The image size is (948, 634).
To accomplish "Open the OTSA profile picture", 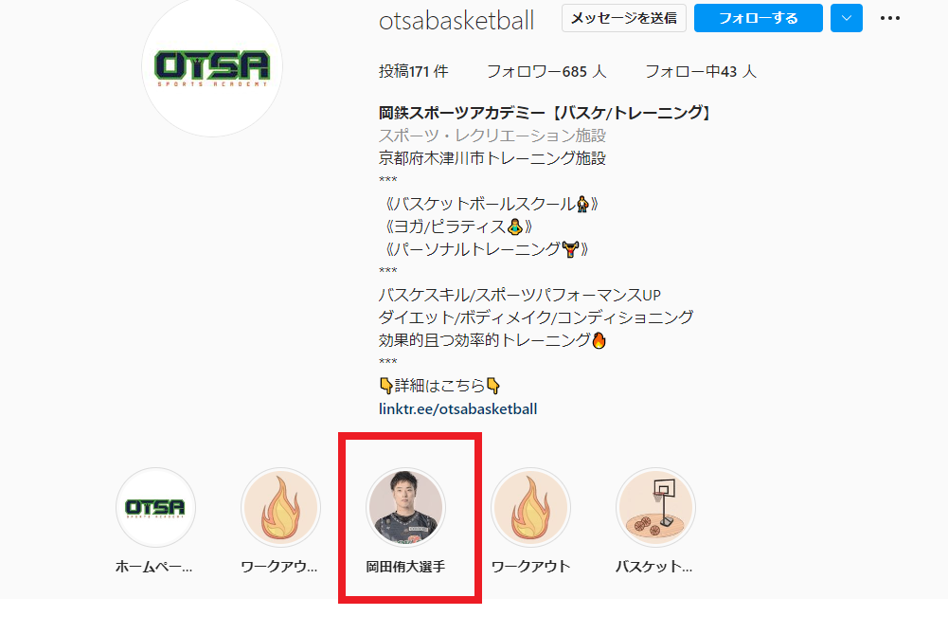I will click(211, 66).
